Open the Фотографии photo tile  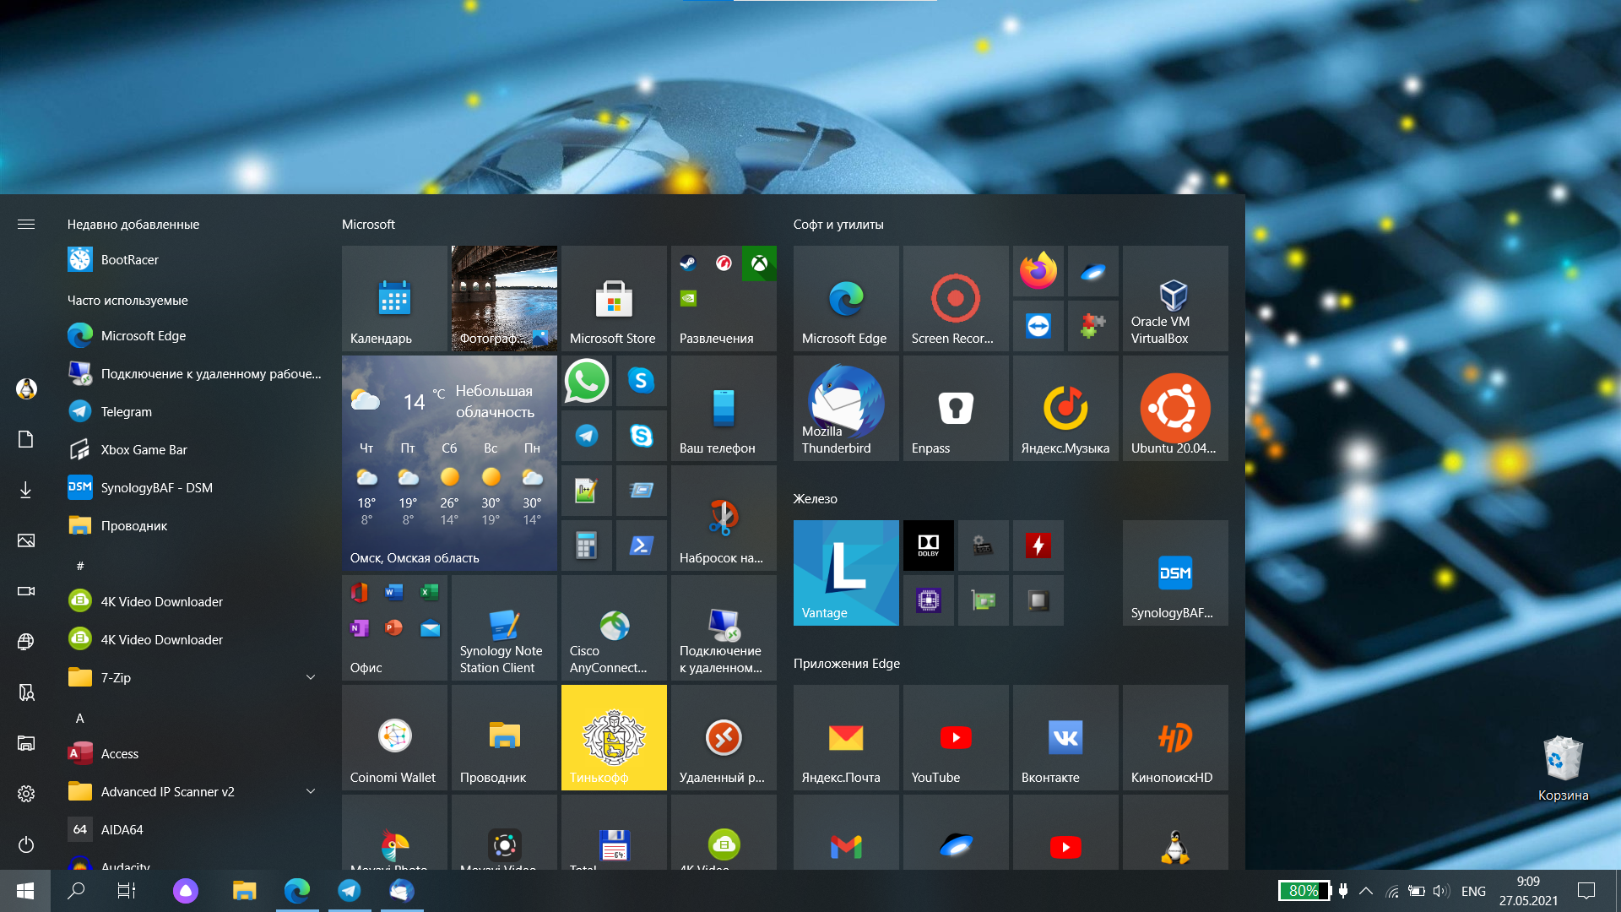point(504,298)
